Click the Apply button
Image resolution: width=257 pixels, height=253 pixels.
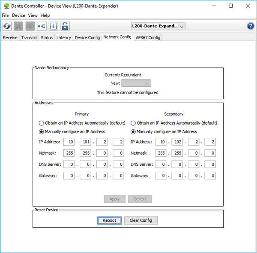(x=115, y=199)
